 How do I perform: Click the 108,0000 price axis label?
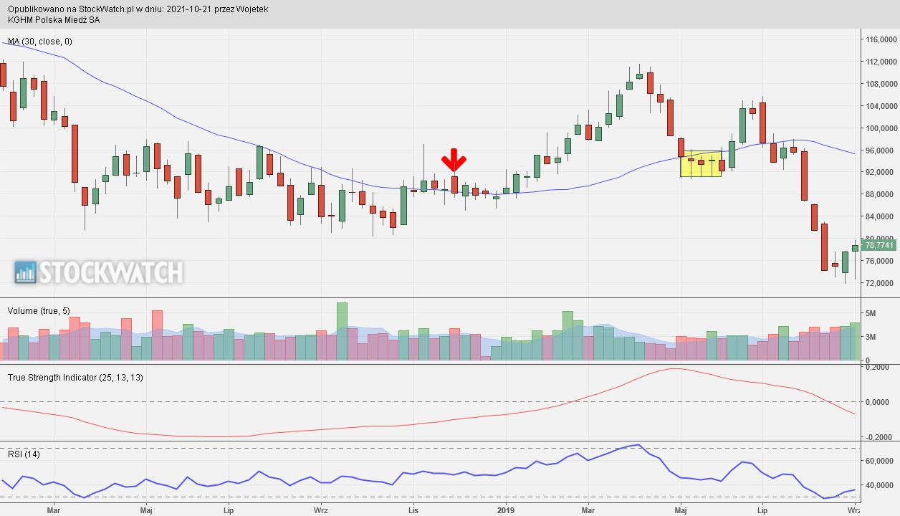tap(882, 84)
